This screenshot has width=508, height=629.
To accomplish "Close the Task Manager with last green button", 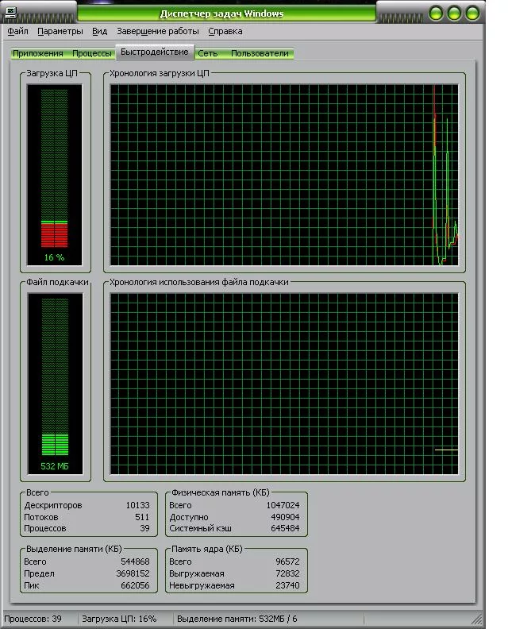I will coord(472,14).
